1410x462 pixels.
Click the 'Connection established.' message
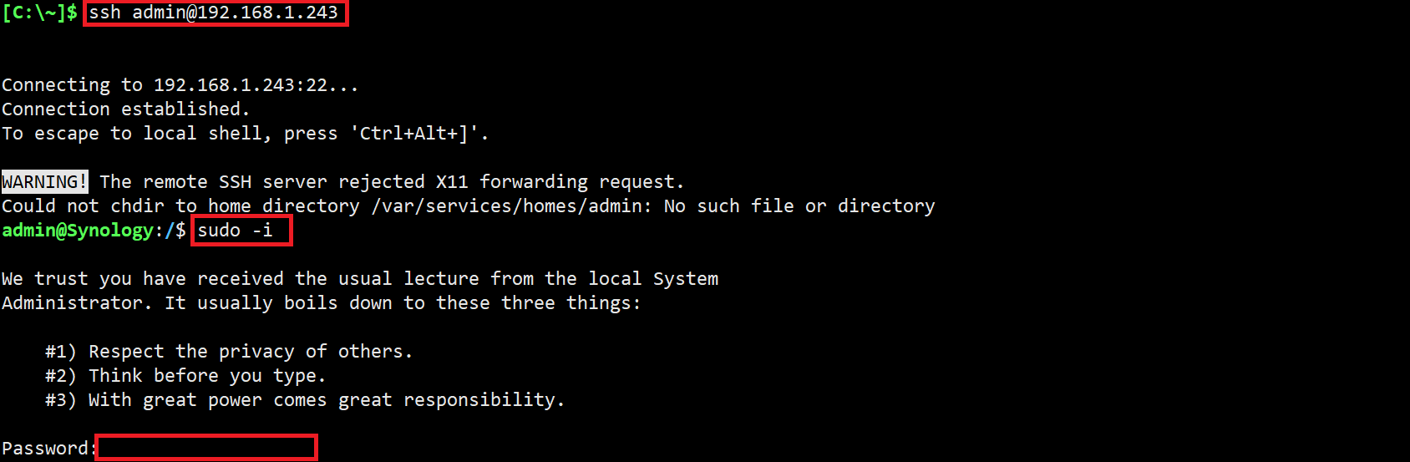coord(125,109)
